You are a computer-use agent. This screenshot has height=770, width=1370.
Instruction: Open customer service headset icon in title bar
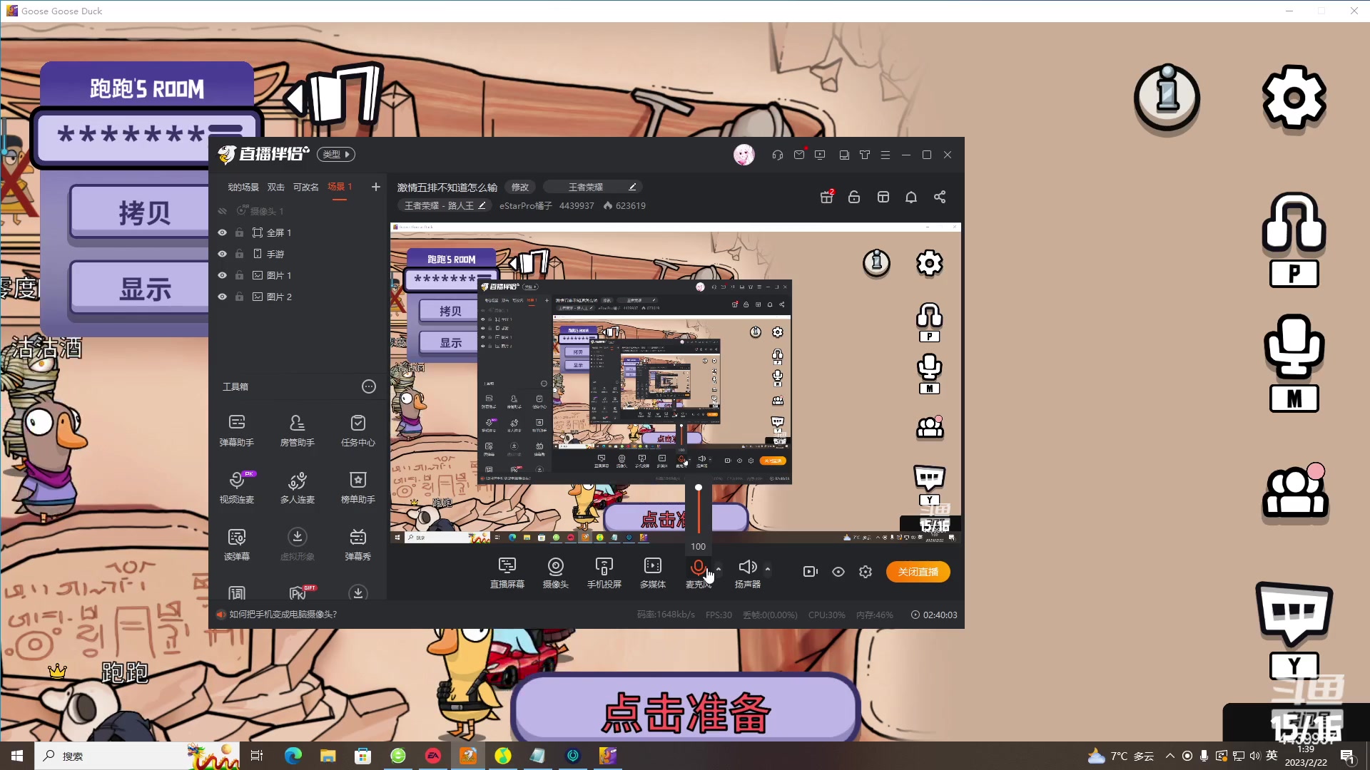coord(777,155)
